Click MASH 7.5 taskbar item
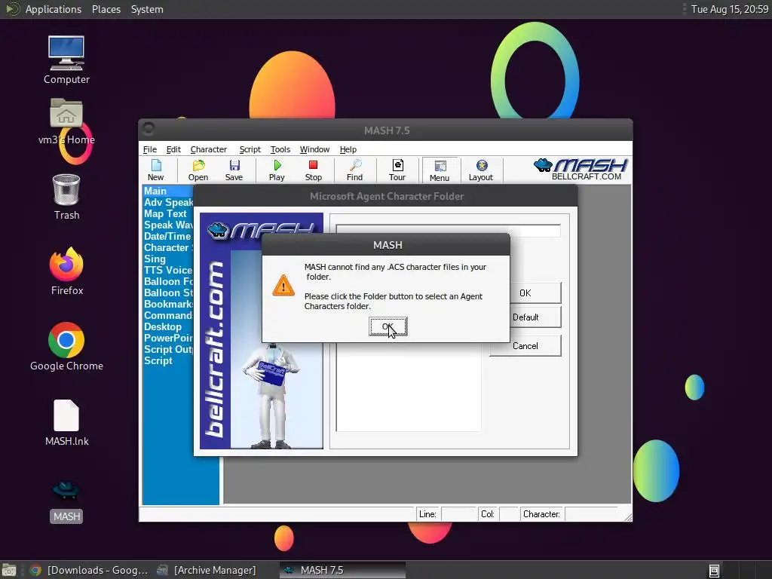 click(x=343, y=570)
